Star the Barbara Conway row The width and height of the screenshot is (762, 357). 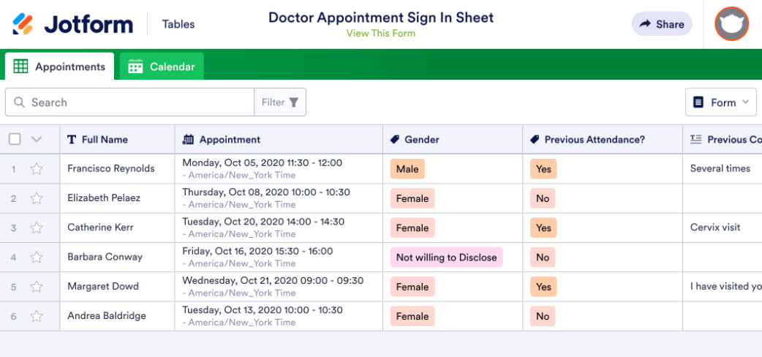(x=37, y=258)
